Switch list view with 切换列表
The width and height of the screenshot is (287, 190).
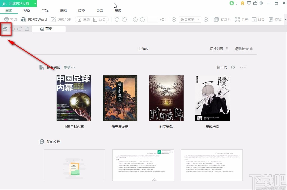[x=219, y=49]
